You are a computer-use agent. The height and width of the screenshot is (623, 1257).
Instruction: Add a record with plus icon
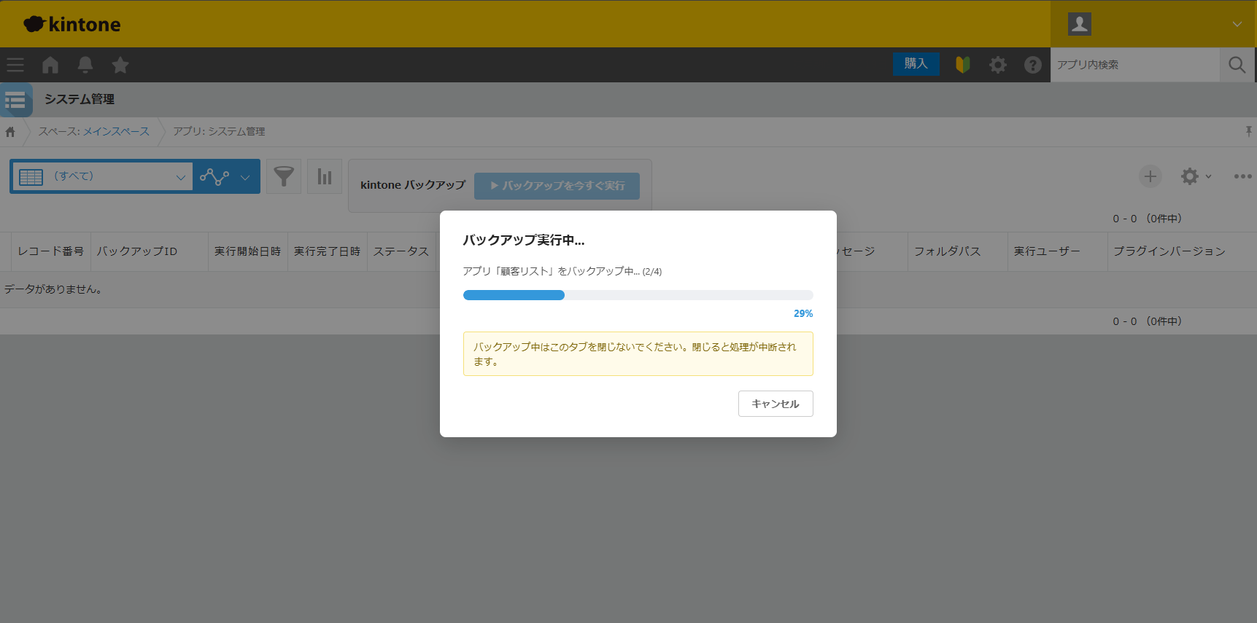[1150, 176]
